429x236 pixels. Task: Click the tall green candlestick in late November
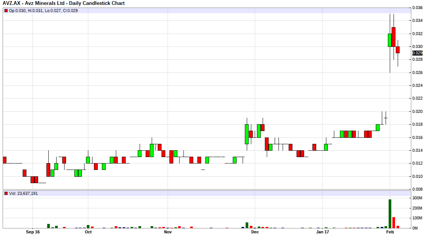tap(247, 134)
